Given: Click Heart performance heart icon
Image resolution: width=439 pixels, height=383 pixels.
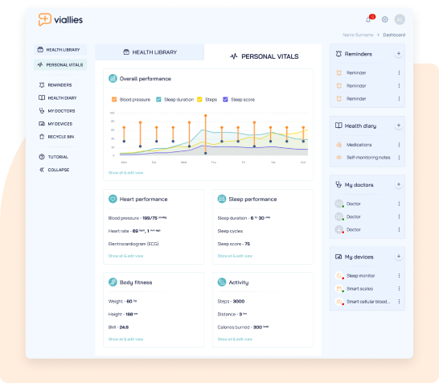Looking at the screenshot, I should click(113, 199).
